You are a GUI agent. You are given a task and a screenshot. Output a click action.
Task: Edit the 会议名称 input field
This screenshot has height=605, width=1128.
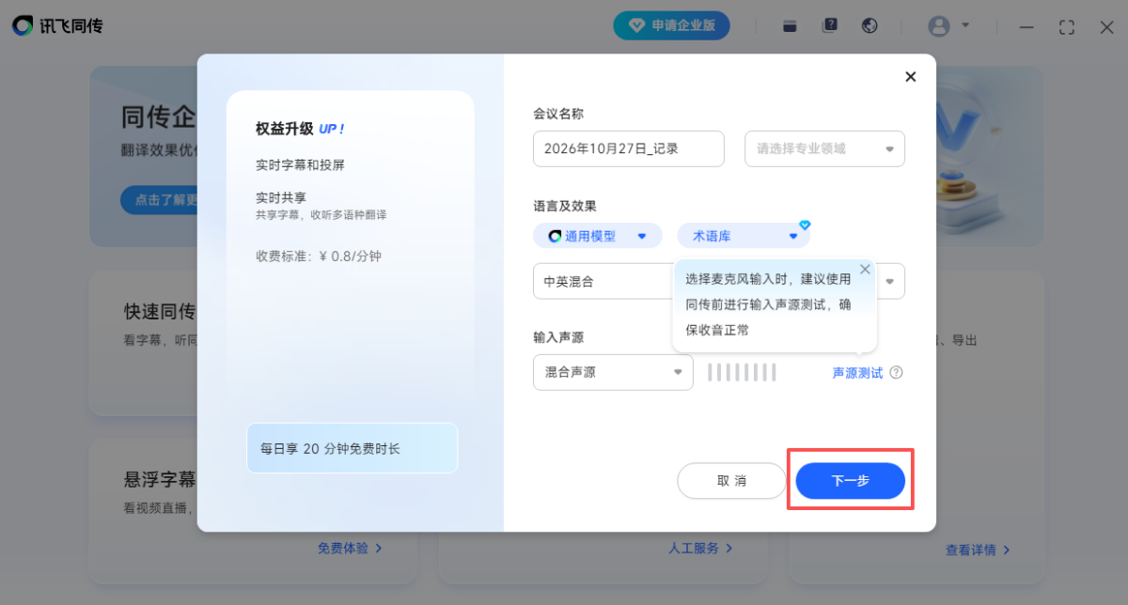[629, 148]
